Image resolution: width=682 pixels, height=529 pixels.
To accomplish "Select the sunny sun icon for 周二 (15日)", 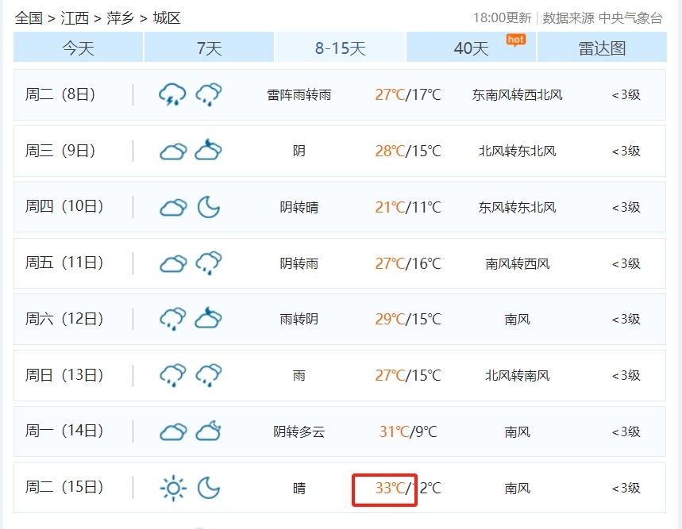I will pyautogui.click(x=172, y=488).
